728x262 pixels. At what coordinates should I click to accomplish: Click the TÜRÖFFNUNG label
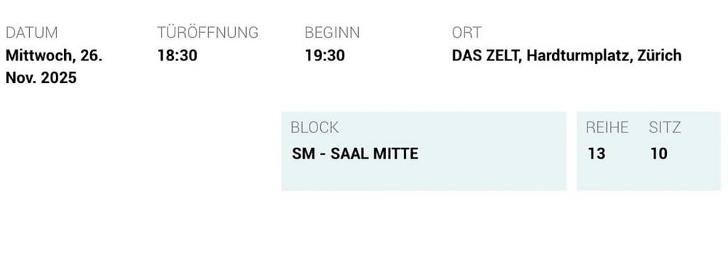pyautogui.click(x=207, y=33)
